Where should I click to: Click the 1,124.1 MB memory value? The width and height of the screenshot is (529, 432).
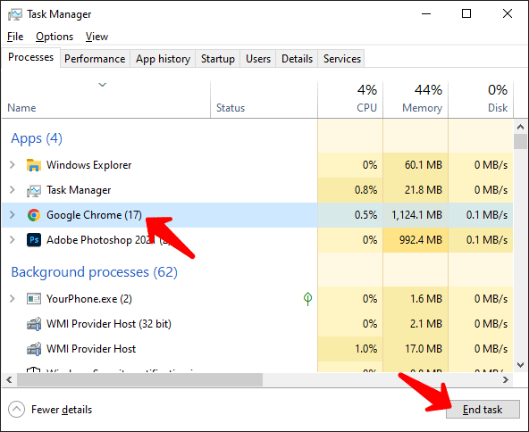tap(416, 215)
